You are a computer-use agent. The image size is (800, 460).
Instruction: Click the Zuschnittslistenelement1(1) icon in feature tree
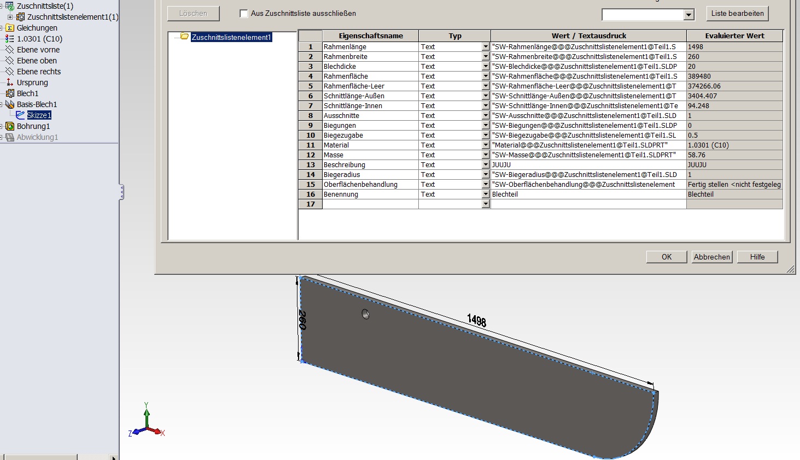[x=20, y=17]
